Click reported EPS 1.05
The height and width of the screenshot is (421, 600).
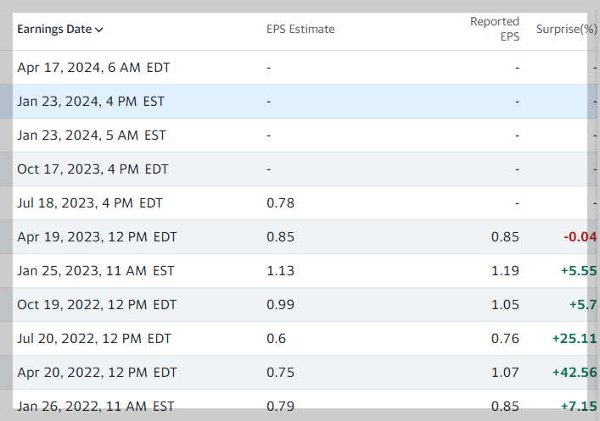tap(505, 305)
